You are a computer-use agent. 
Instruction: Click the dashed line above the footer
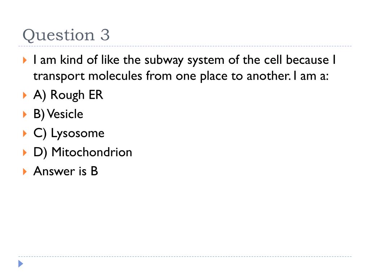(x=185, y=256)
